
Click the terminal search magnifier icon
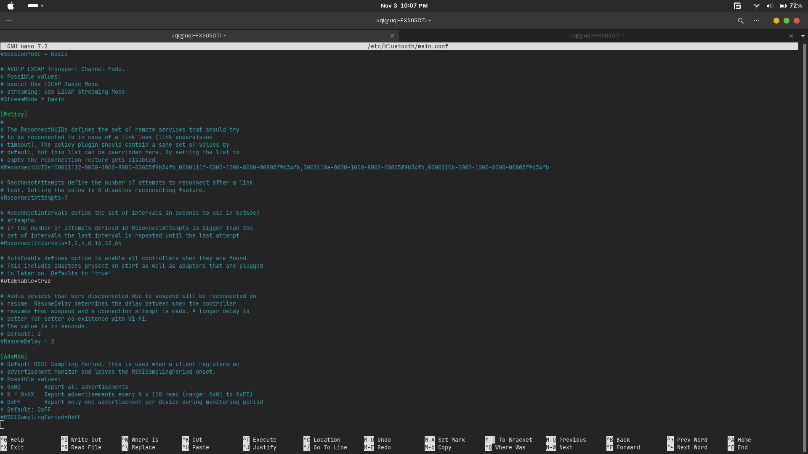[741, 21]
